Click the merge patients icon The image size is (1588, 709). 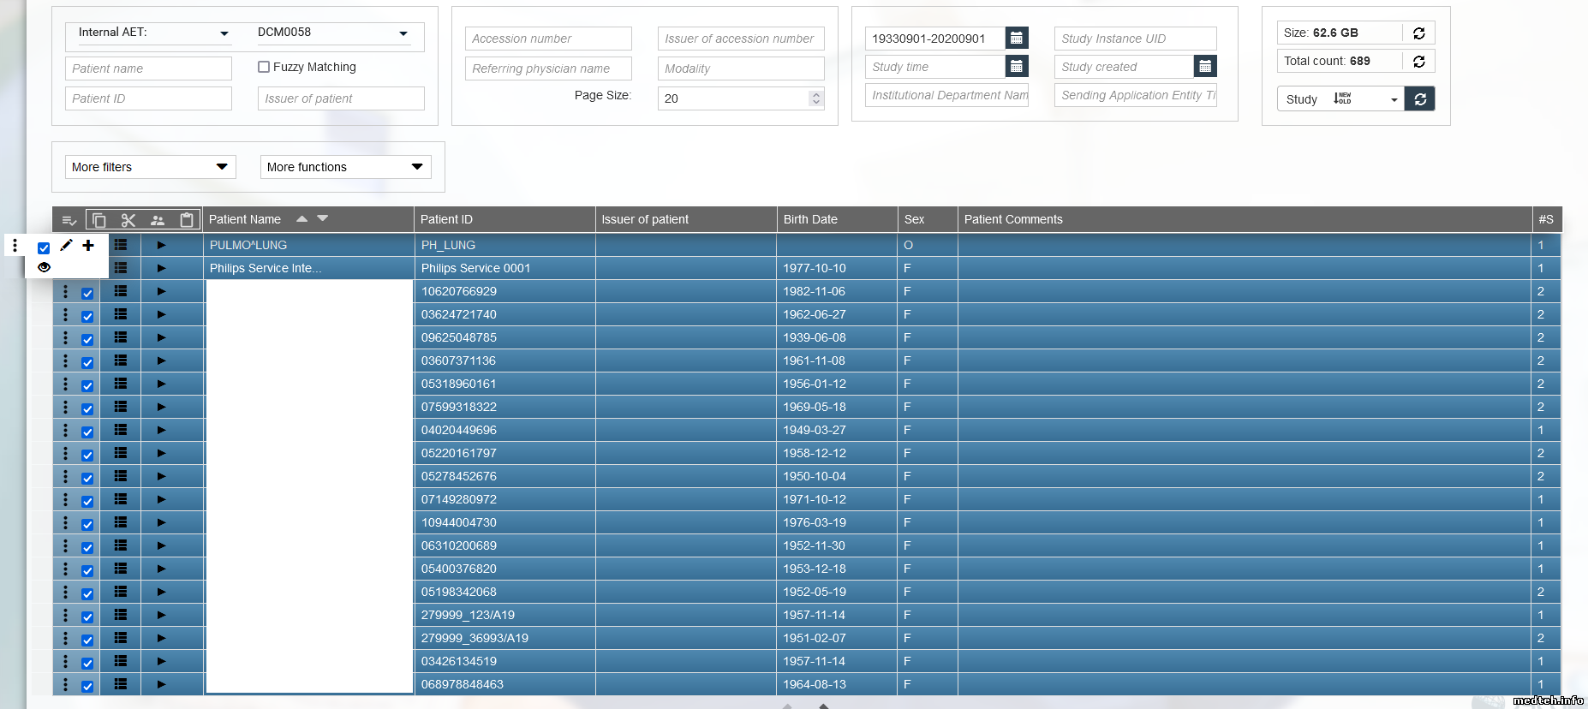158,220
